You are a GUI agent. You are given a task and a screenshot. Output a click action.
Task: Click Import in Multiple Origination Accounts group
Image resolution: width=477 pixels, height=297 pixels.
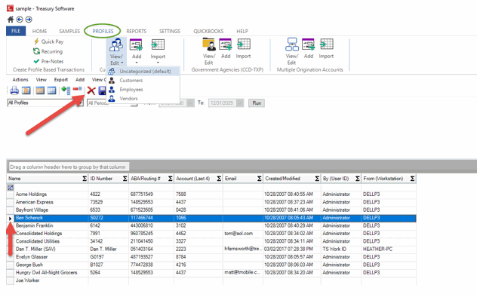pyautogui.click(x=326, y=48)
